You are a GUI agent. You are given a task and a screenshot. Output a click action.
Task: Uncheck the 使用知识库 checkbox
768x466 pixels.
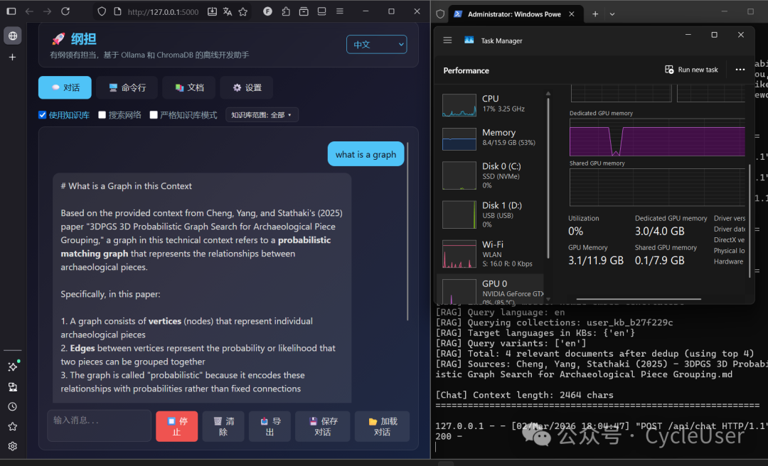(x=43, y=115)
